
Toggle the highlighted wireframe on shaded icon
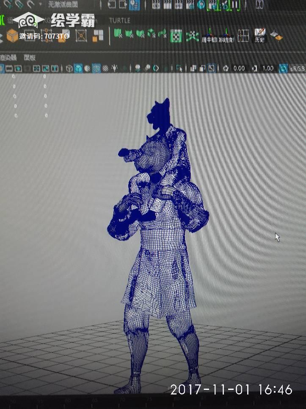(96, 68)
